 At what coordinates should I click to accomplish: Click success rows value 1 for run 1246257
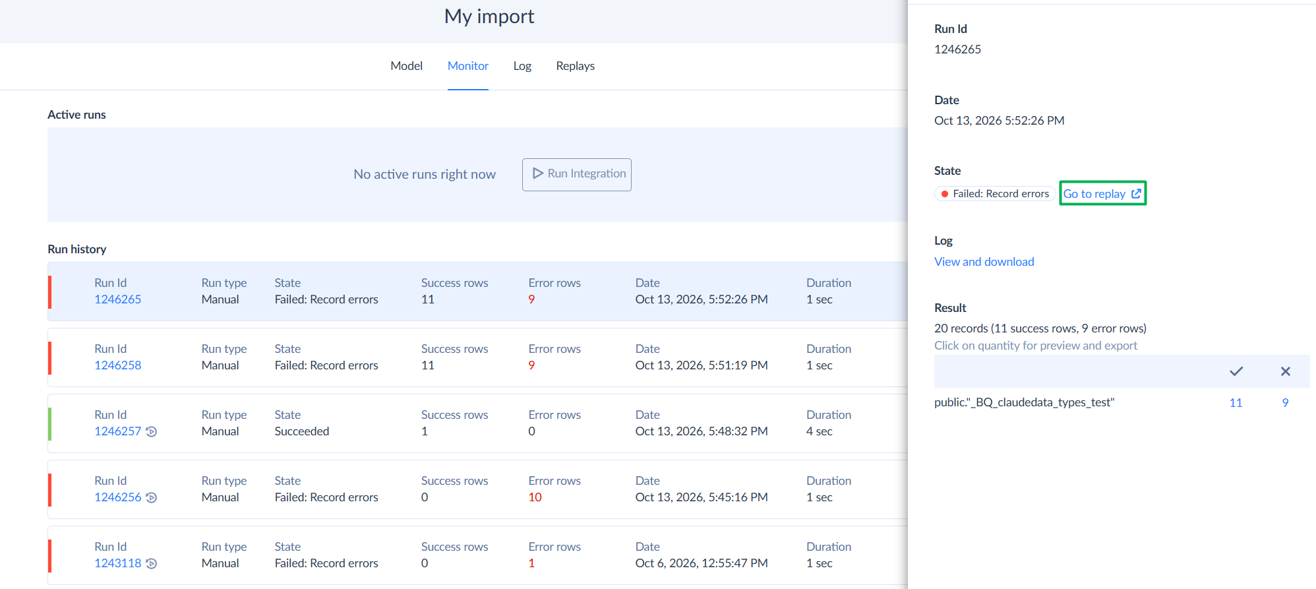click(x=425, y=431)
